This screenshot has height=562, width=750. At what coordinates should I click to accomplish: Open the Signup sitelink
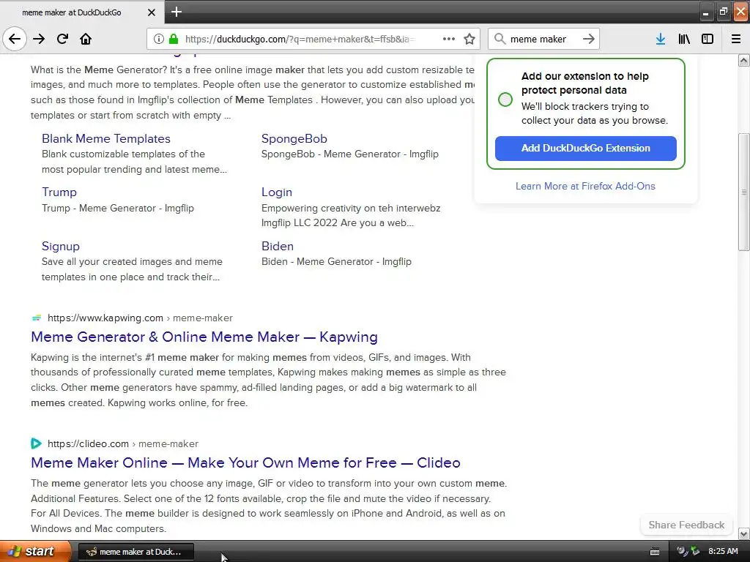point(61,246)
